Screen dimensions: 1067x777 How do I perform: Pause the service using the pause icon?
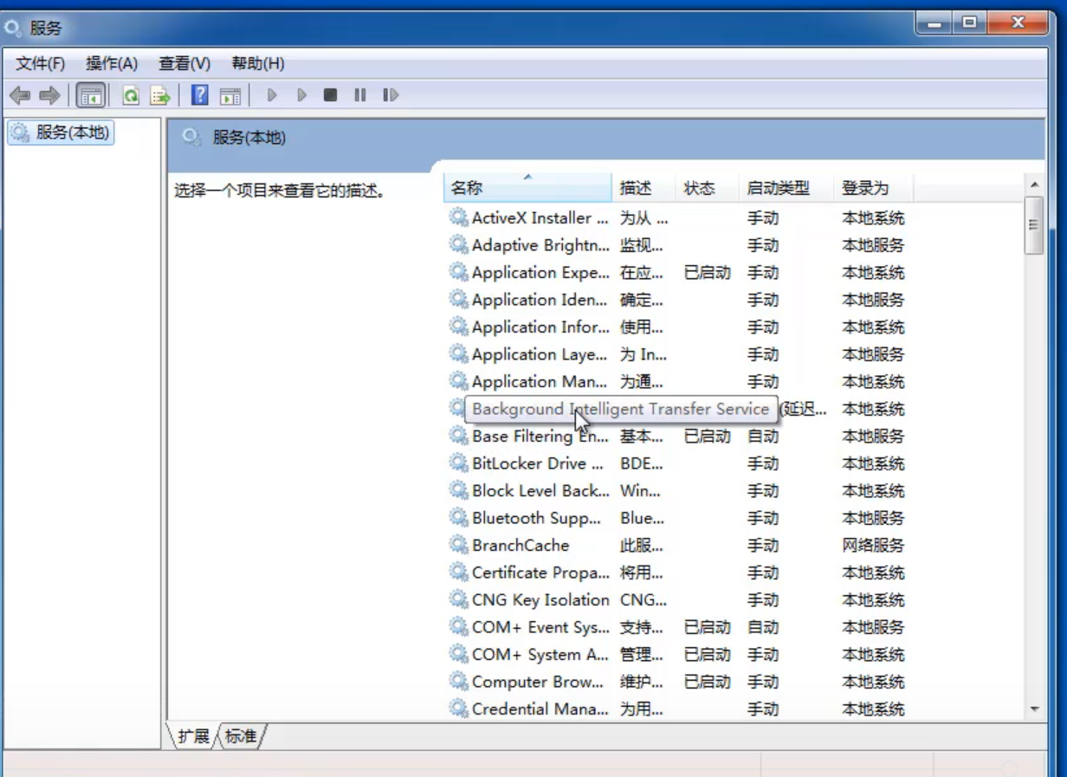coord(359,95)
